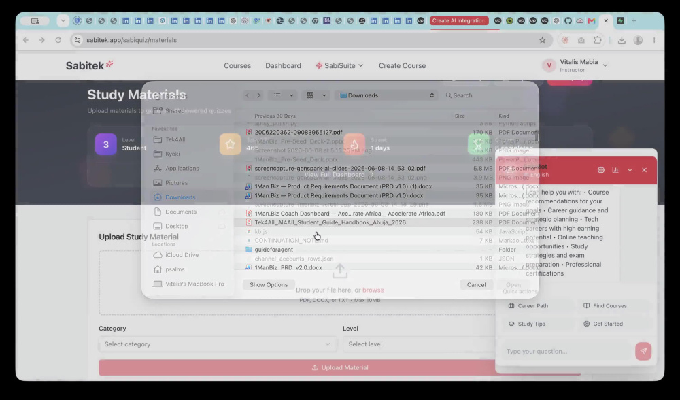Go forward in the file dialog

[x=259, y=95]
